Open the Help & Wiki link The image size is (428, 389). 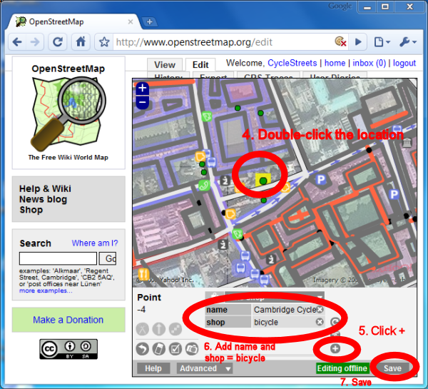45,188
